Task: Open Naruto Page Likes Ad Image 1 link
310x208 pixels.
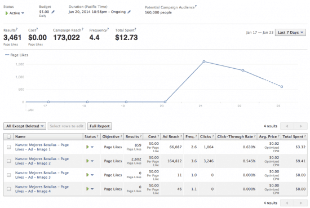Action: click(x=42, y=147)
